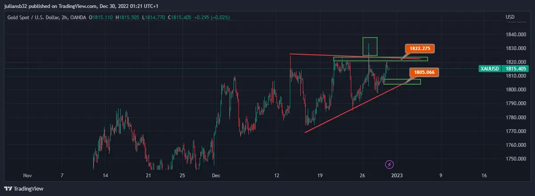Click the 1840.000 level on the price axis
The height and width of the screenshot is (196, 535).
(x=516, y=34)
